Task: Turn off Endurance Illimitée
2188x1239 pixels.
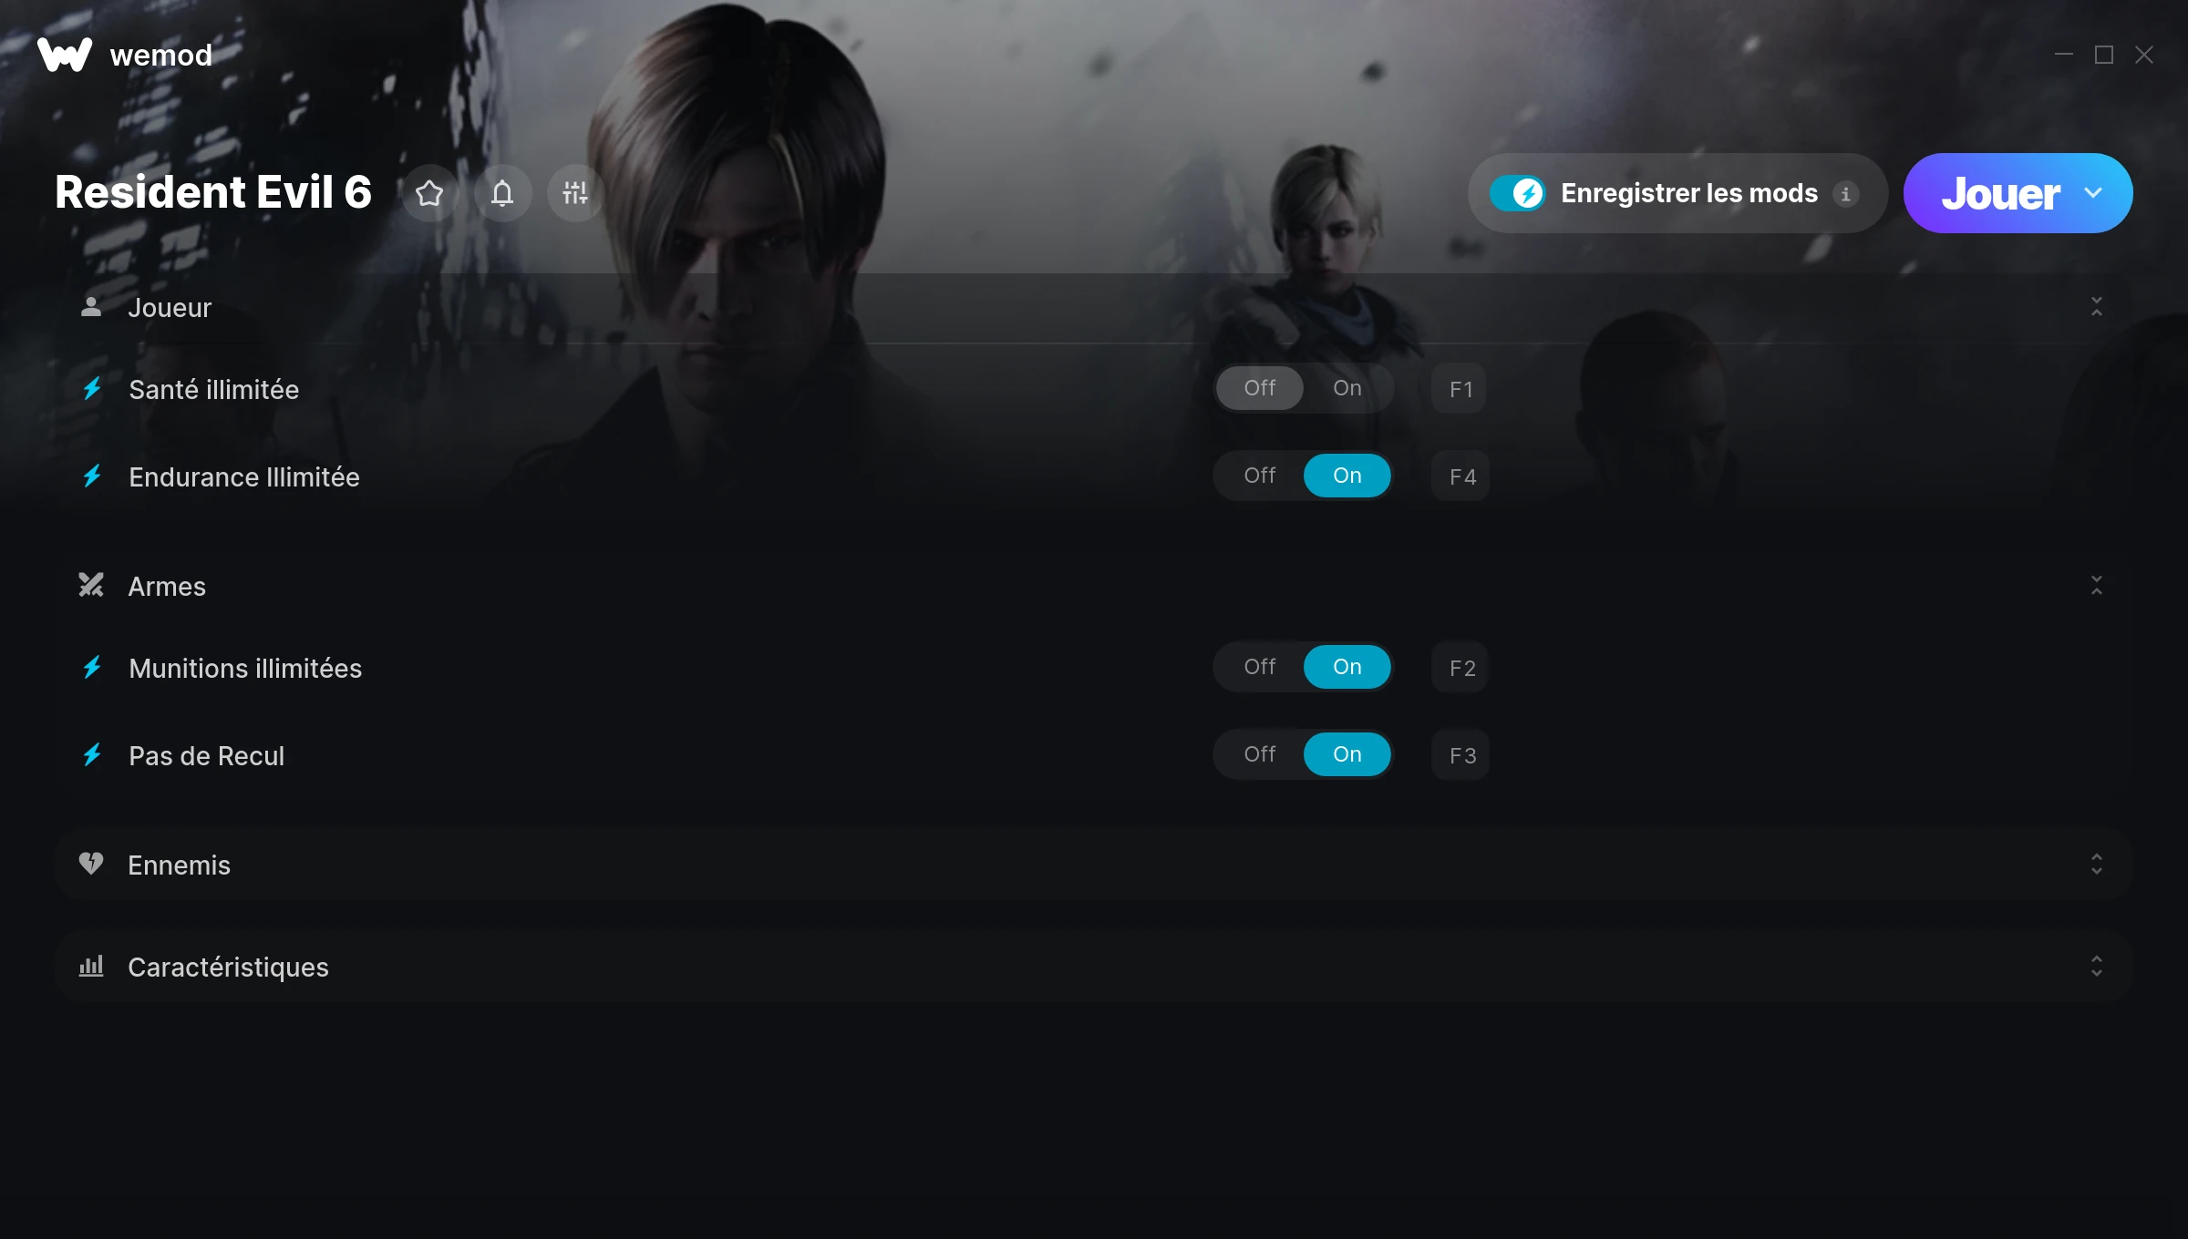Action: 1259,476
